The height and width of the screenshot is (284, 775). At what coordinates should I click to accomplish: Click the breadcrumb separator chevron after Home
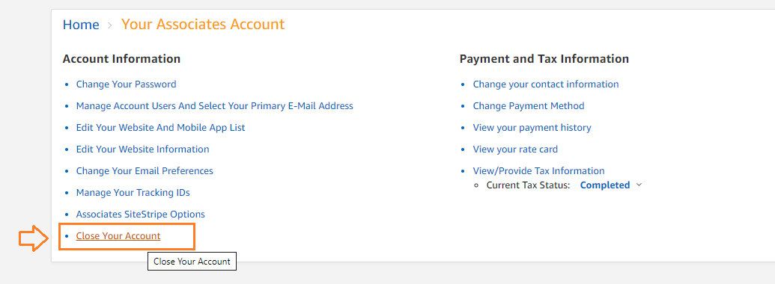110,25
